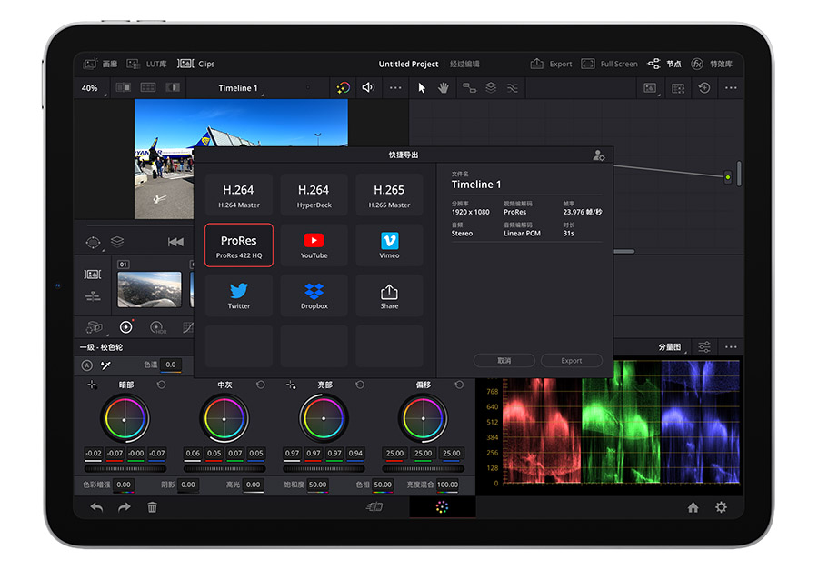Viewport: 818px width, 570px height.
Task: Open project settings gear
Action: click(x=721, y=507)
